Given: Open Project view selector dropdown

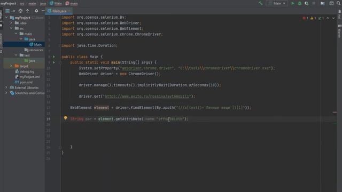Looking at the screenshot, I should pyautogui.click(x=10, y=11).
